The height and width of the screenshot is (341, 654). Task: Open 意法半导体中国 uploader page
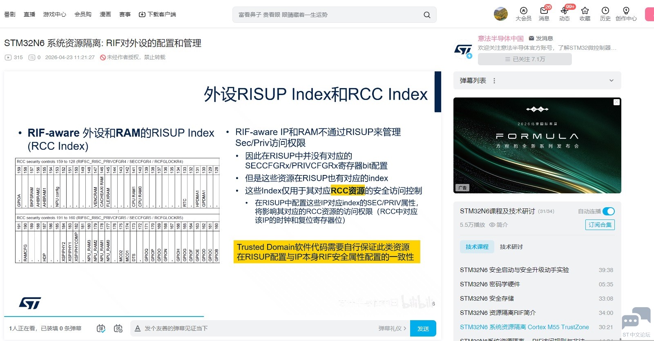click(501, 38)
